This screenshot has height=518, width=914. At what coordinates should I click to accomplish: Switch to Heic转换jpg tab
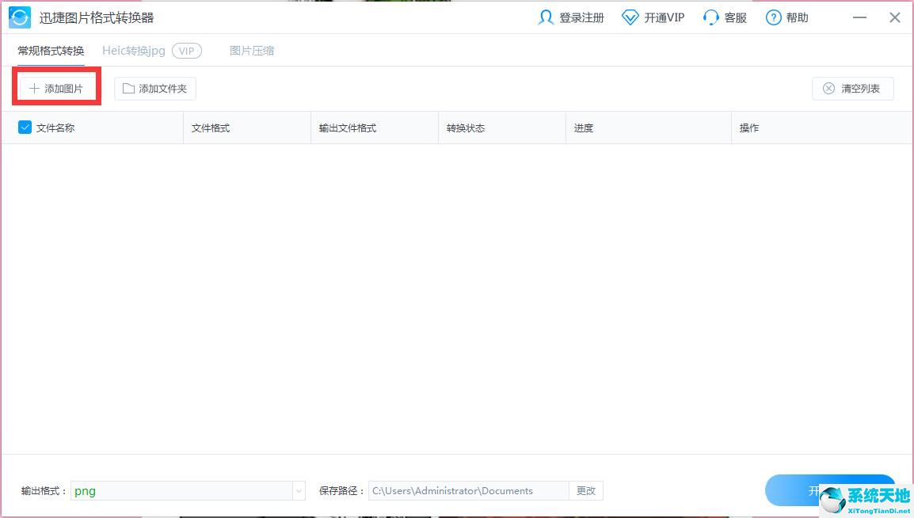click(134, 51)
